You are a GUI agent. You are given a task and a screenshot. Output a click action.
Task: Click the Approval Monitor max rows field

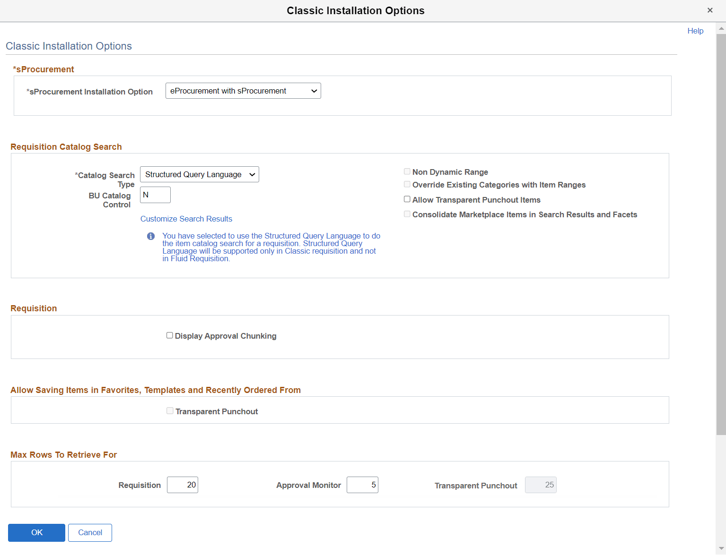pos(362,485)
